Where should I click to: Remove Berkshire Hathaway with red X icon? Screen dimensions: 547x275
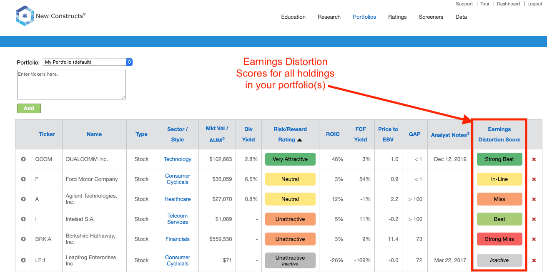tap(534, 239)
